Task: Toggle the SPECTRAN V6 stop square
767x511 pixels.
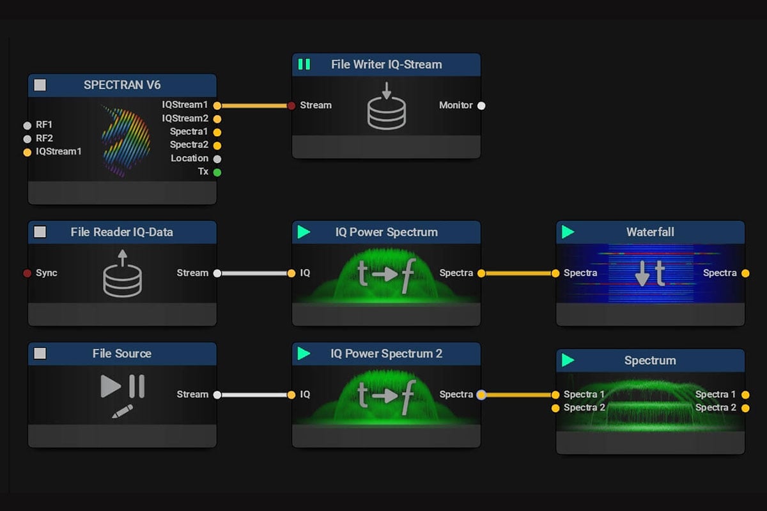Action: (x=40, y=85)
